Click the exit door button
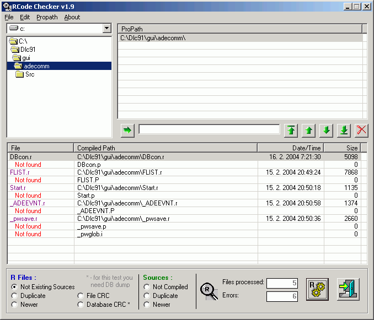Image resolution: width=374 pixels, height=320 pixels. [348, 289]
